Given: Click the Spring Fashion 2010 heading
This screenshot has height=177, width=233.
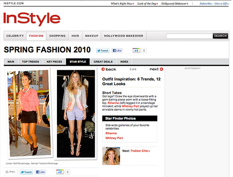Looking at the screenshot, I should click(47, 50).
